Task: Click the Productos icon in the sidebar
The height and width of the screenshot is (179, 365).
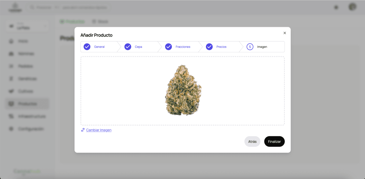Action: (x=11, y=104)
